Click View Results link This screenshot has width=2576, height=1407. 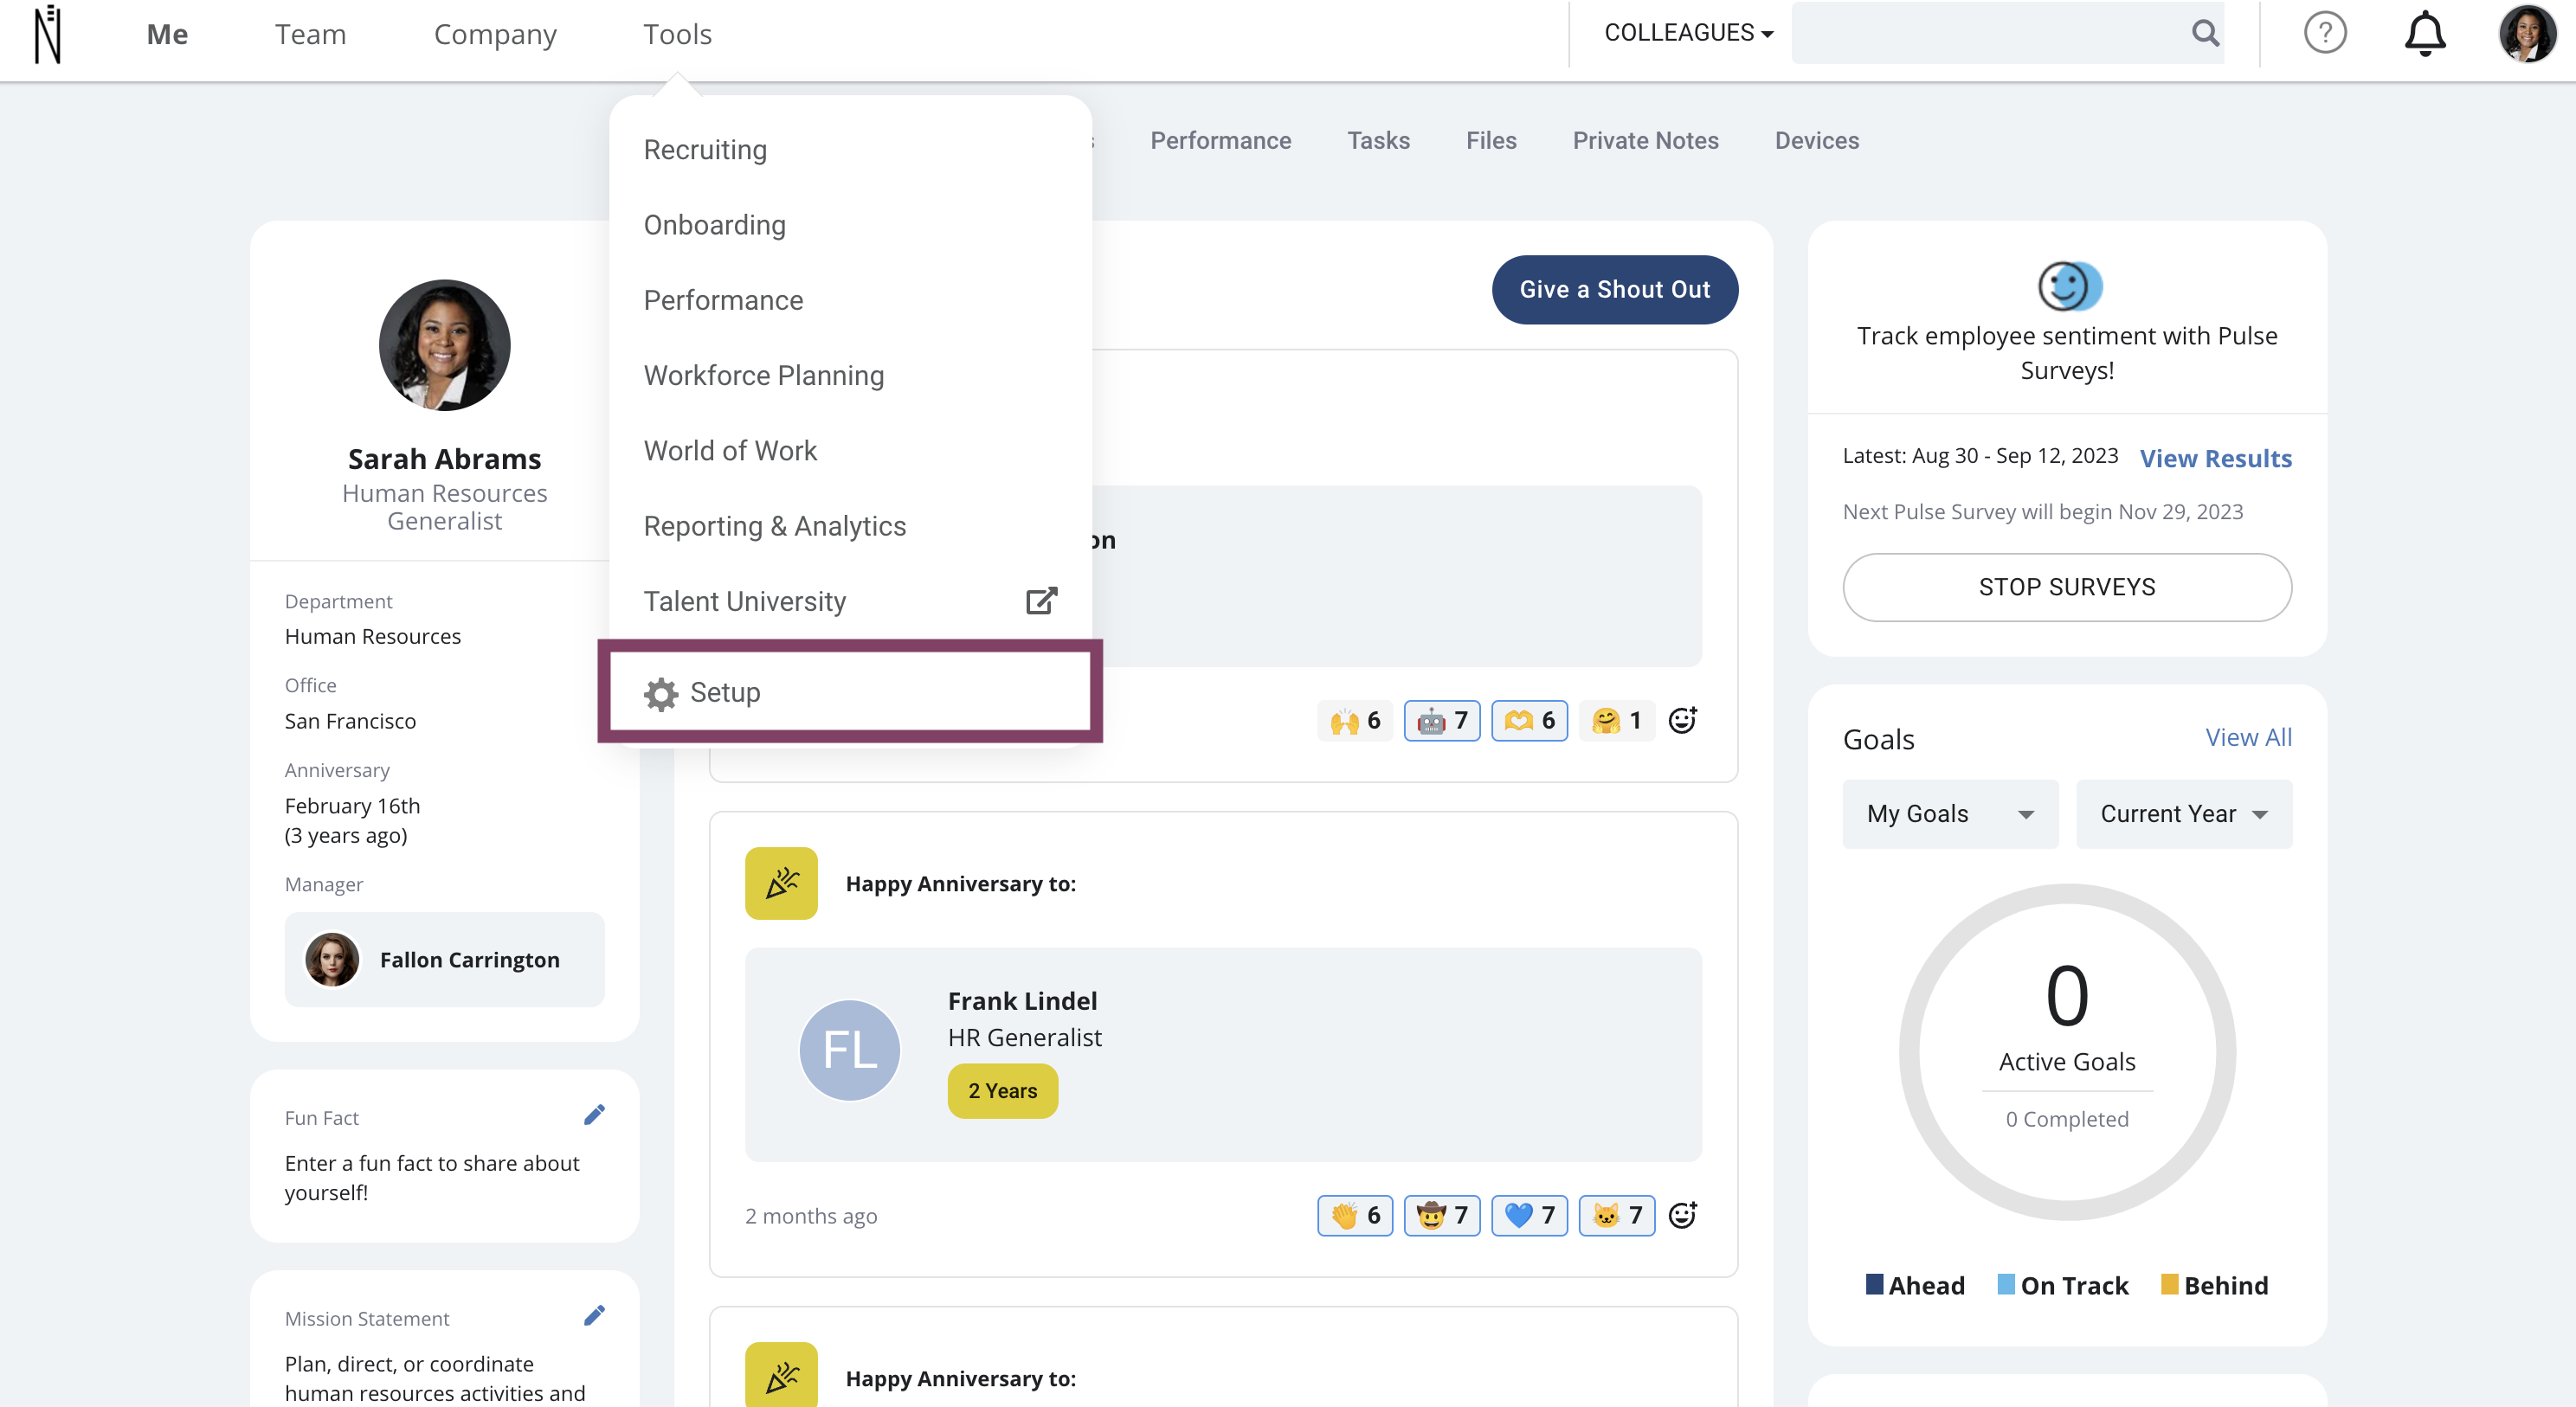click(2215, 458)
